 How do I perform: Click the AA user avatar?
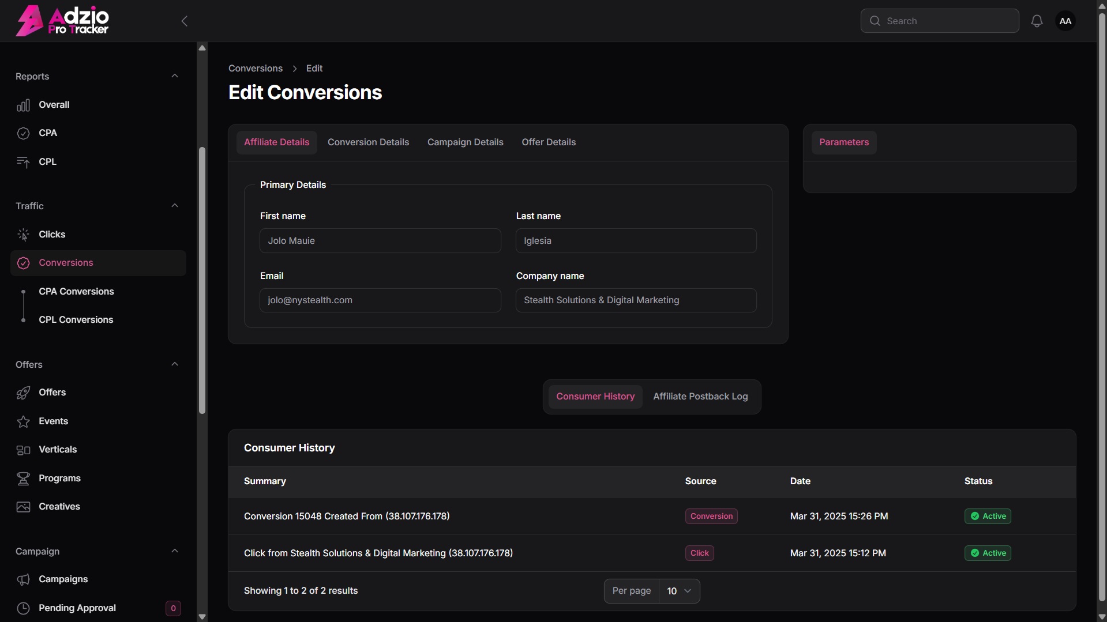(1065, 21)
